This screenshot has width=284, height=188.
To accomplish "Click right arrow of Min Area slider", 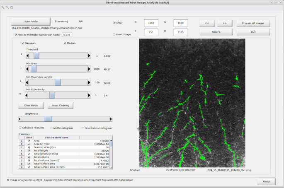I will (x=89, y=69).
